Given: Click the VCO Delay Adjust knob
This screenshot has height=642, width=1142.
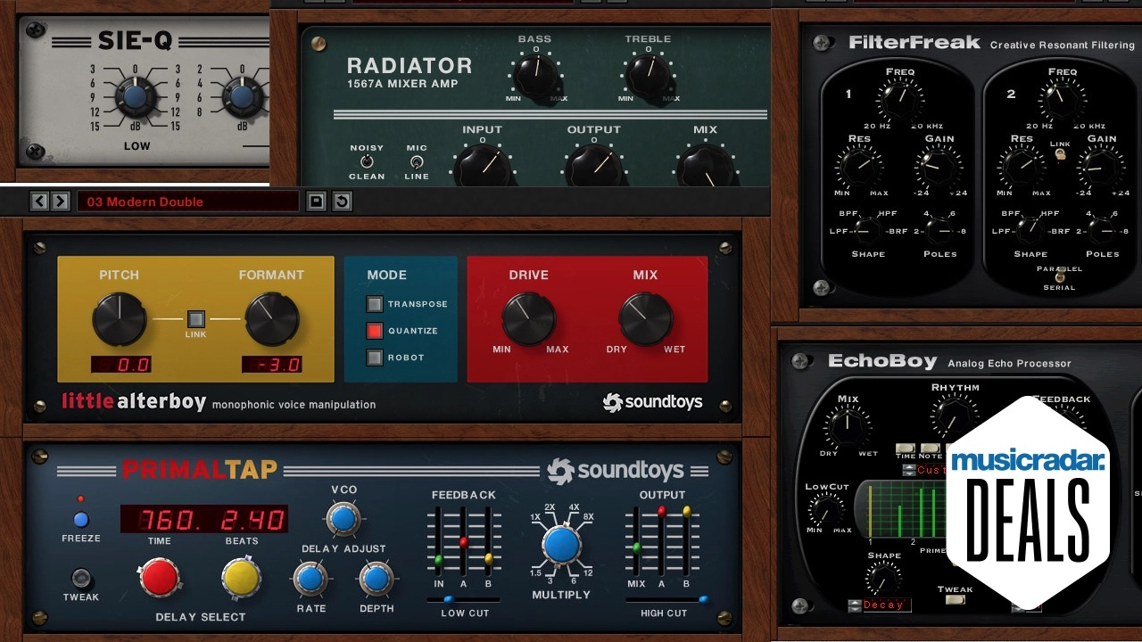Looking at the screenshot, I should 343,518.
